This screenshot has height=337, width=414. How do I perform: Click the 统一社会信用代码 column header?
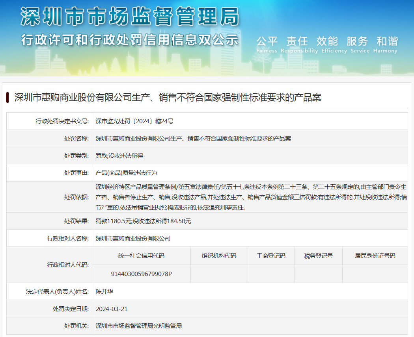[x=141, y=256]
